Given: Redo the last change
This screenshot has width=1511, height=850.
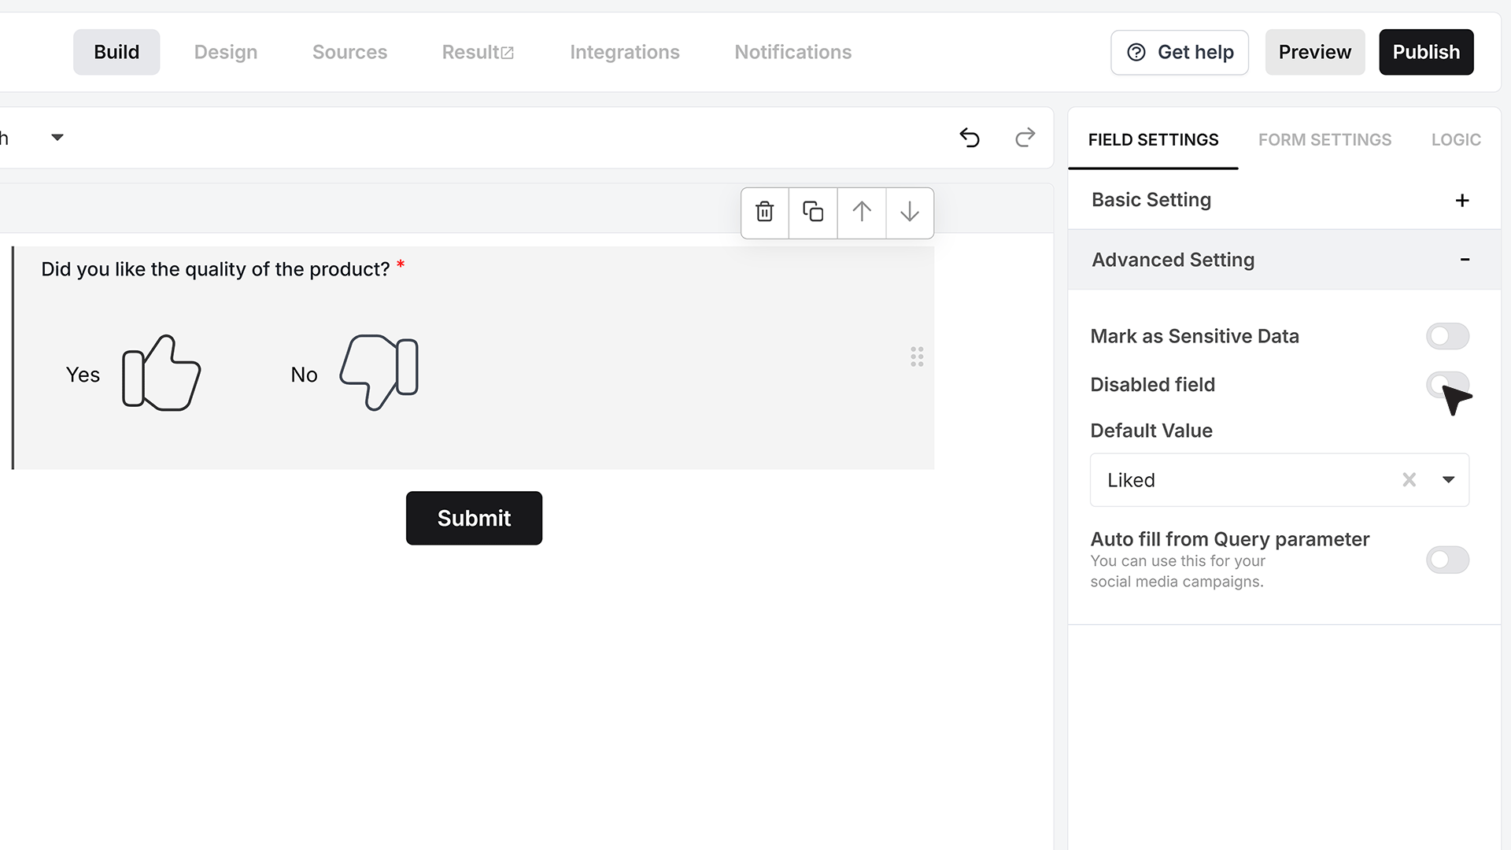Looking at the screenshot, I should tap(1025, 138).
